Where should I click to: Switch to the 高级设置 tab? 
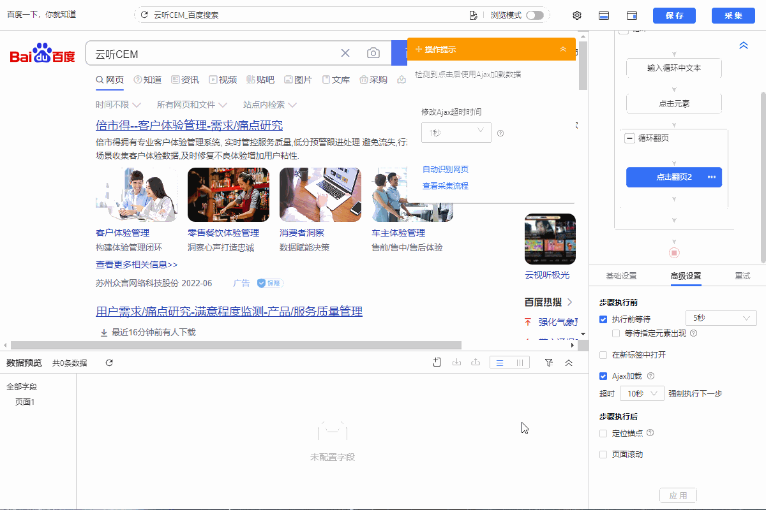point(686,276)
